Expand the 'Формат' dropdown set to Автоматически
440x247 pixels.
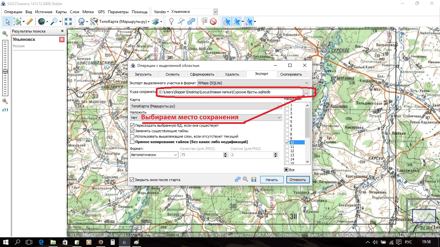click(x=154, y=155)
